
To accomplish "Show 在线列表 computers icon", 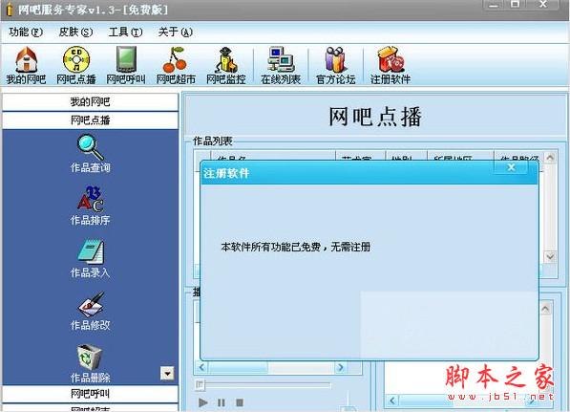I will (x=281, y=66).
